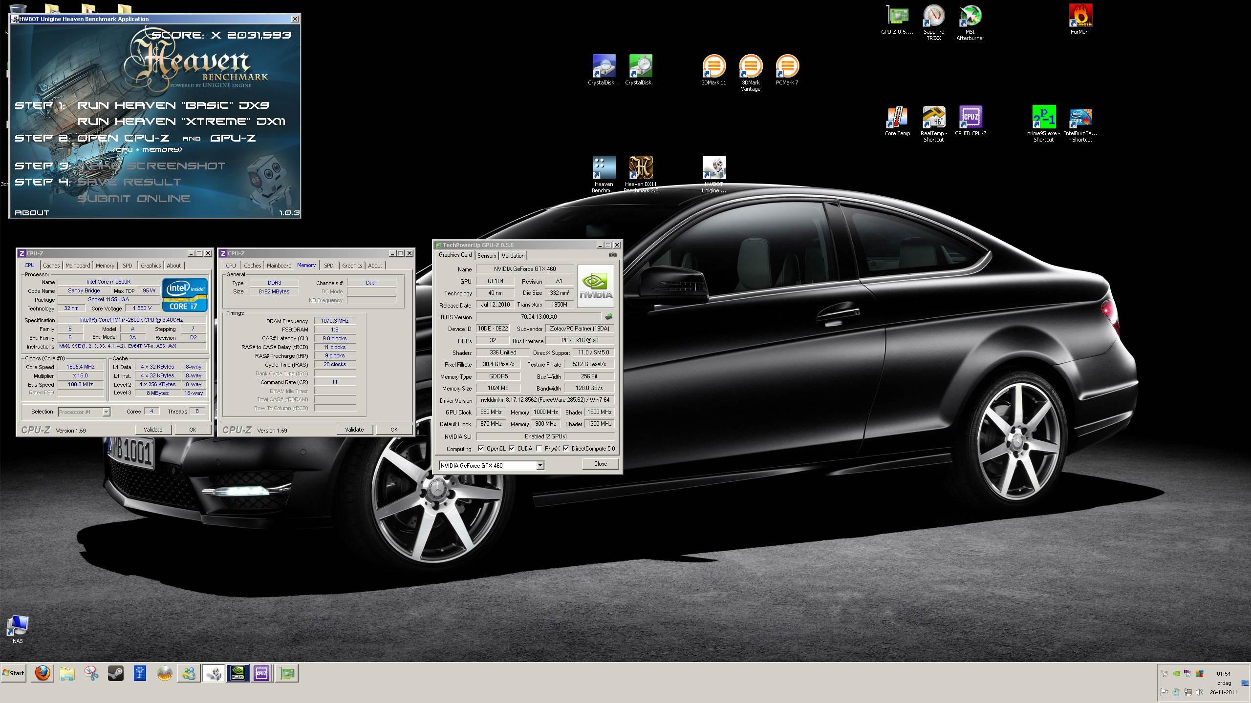
Task: Open Firefox from the taskbar
Action: coord(43,674)
